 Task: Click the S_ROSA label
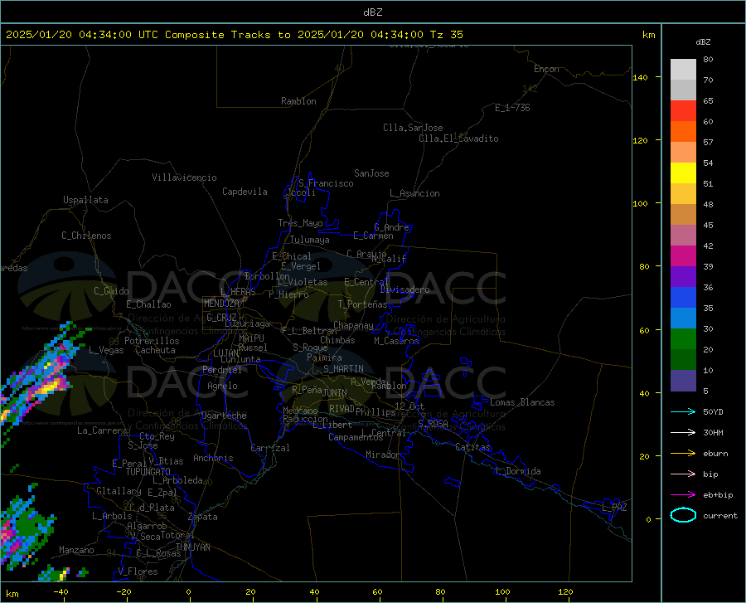[x=433, y=423]
